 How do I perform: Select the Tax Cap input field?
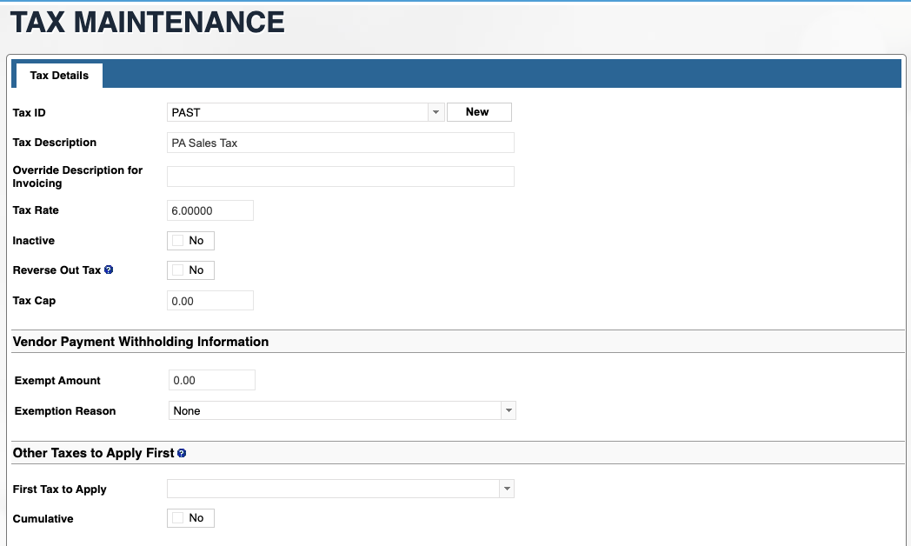point(209,301)
